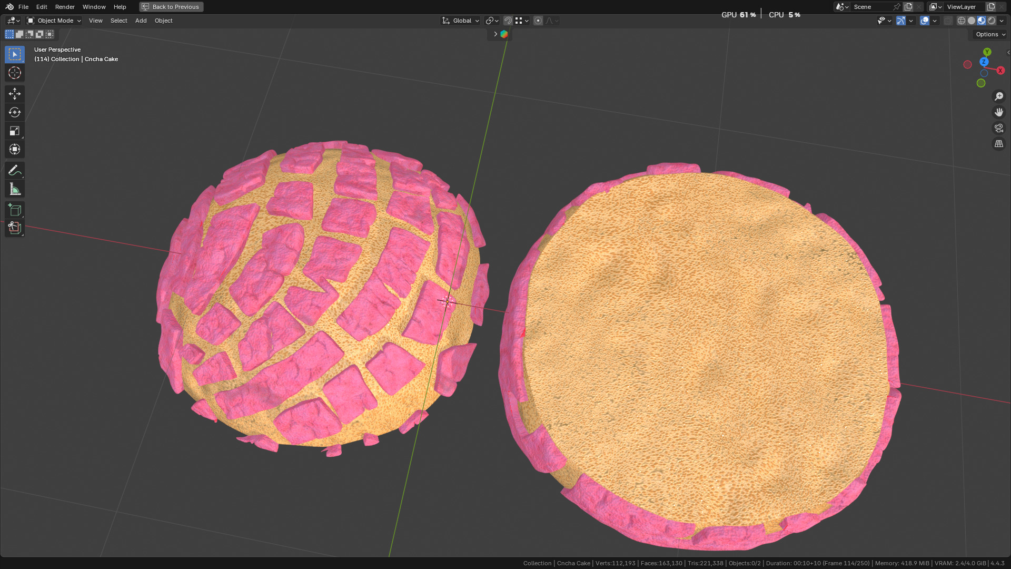Viewport: 1011px width, 569px height.
Task: Click the new scene duplicate icon
Action: (x=908, y=7)
